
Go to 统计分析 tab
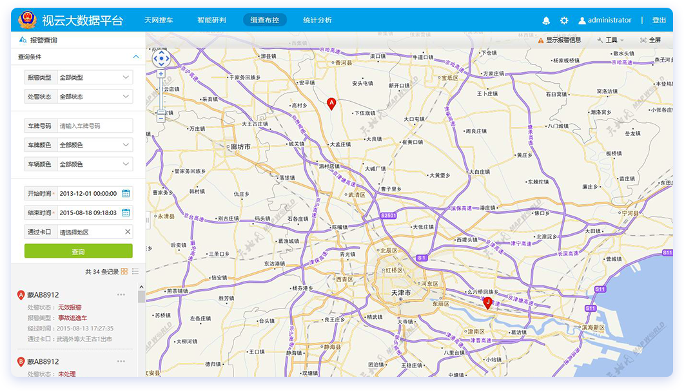318,20
